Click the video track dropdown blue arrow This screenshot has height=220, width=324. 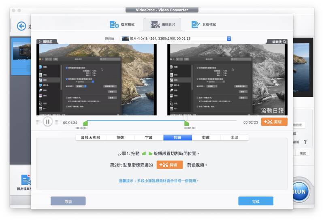(229, 38)
